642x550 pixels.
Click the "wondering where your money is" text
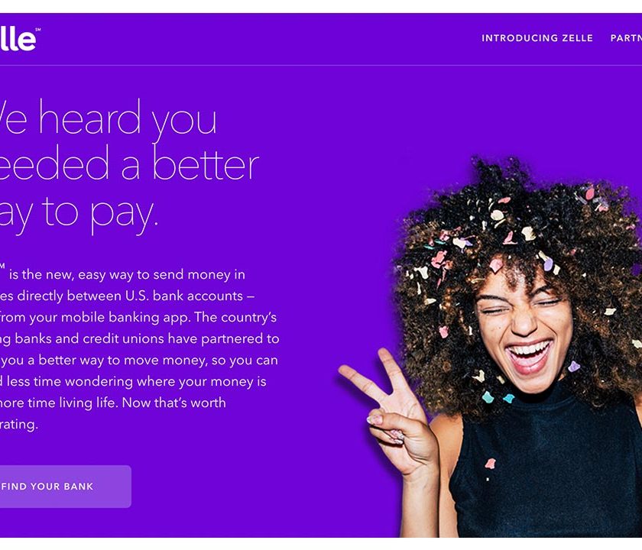point(165,382)
